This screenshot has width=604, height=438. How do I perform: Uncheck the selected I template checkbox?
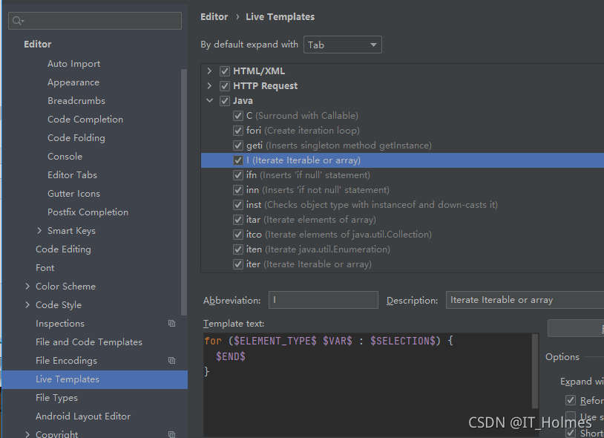click(238, 160)
